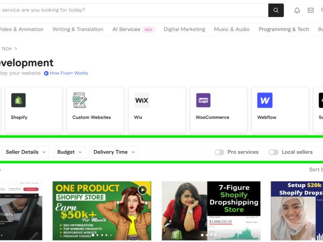Toggle Pro services switch
323x242 pixels.
[219, 152]
